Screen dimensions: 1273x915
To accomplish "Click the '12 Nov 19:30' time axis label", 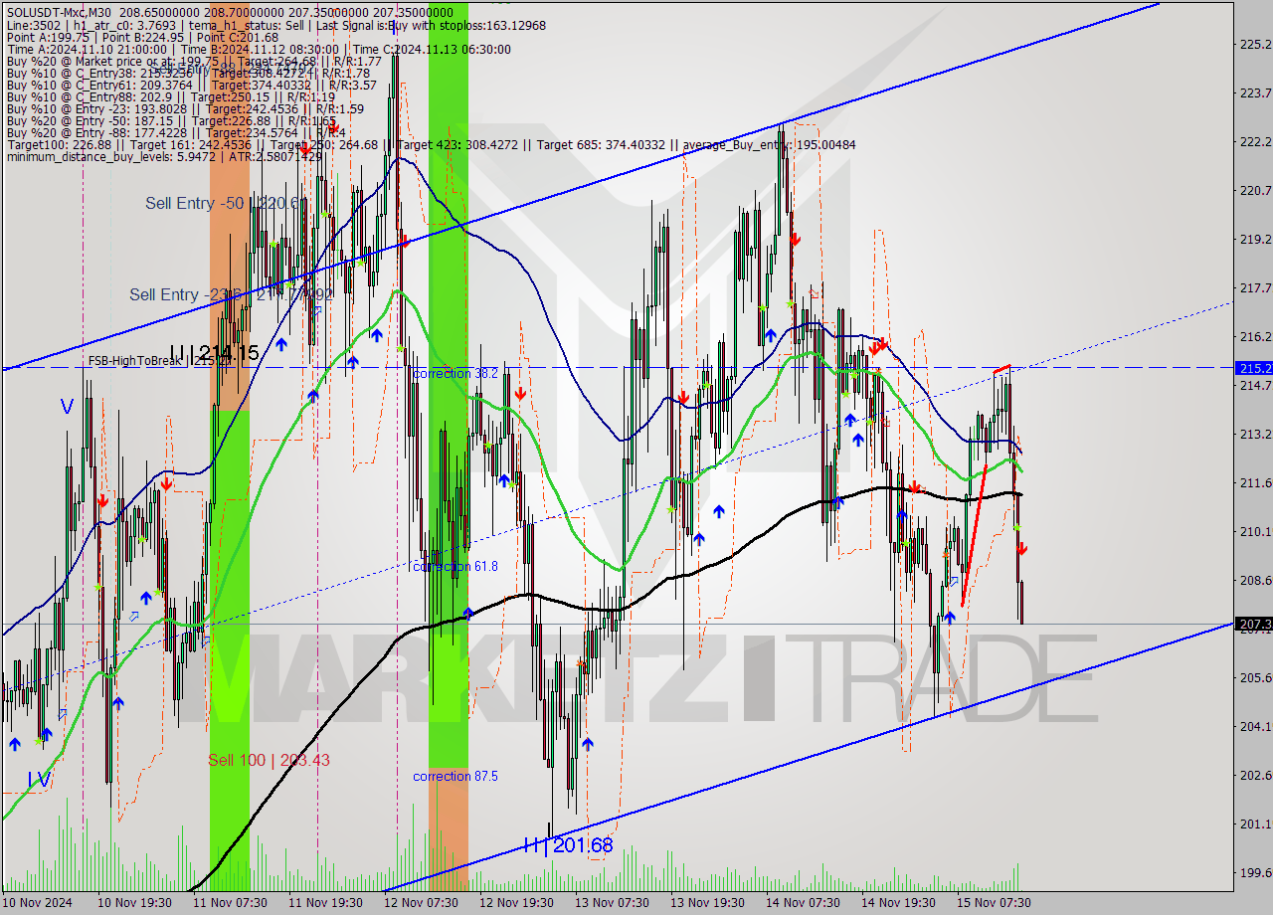I will (516, 902).
